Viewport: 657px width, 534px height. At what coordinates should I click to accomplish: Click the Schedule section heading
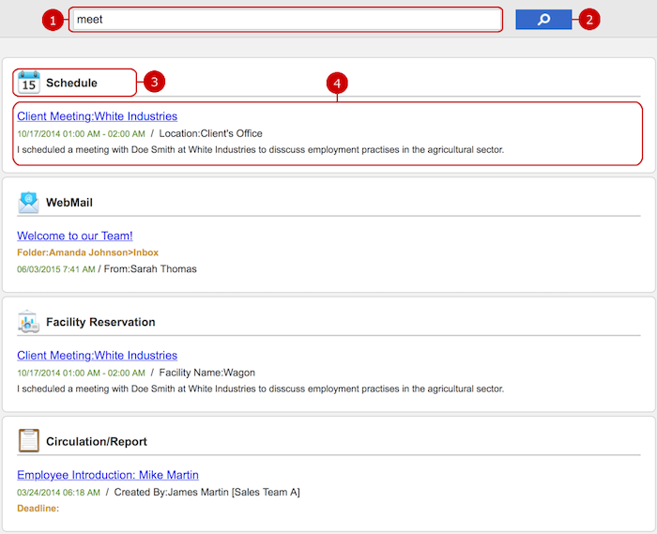pyautogui.click(x=71, y=83)
